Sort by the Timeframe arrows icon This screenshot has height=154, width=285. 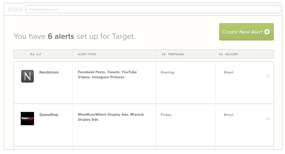coord(163,54)
